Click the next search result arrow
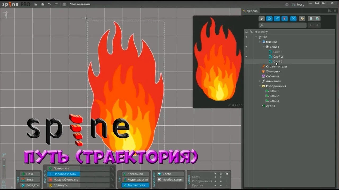This screenshot has height=190, width=339. coord(317,25)
